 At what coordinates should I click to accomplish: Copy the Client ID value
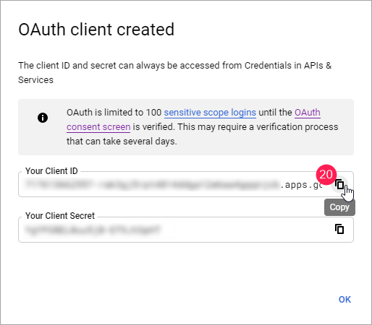(339, 185)
